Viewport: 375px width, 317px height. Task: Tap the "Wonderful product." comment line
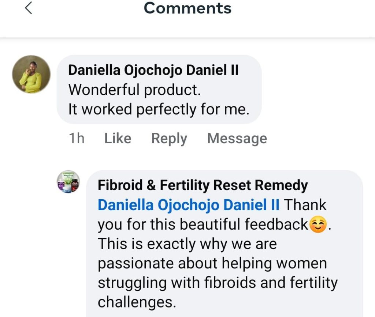pos(135,90)
